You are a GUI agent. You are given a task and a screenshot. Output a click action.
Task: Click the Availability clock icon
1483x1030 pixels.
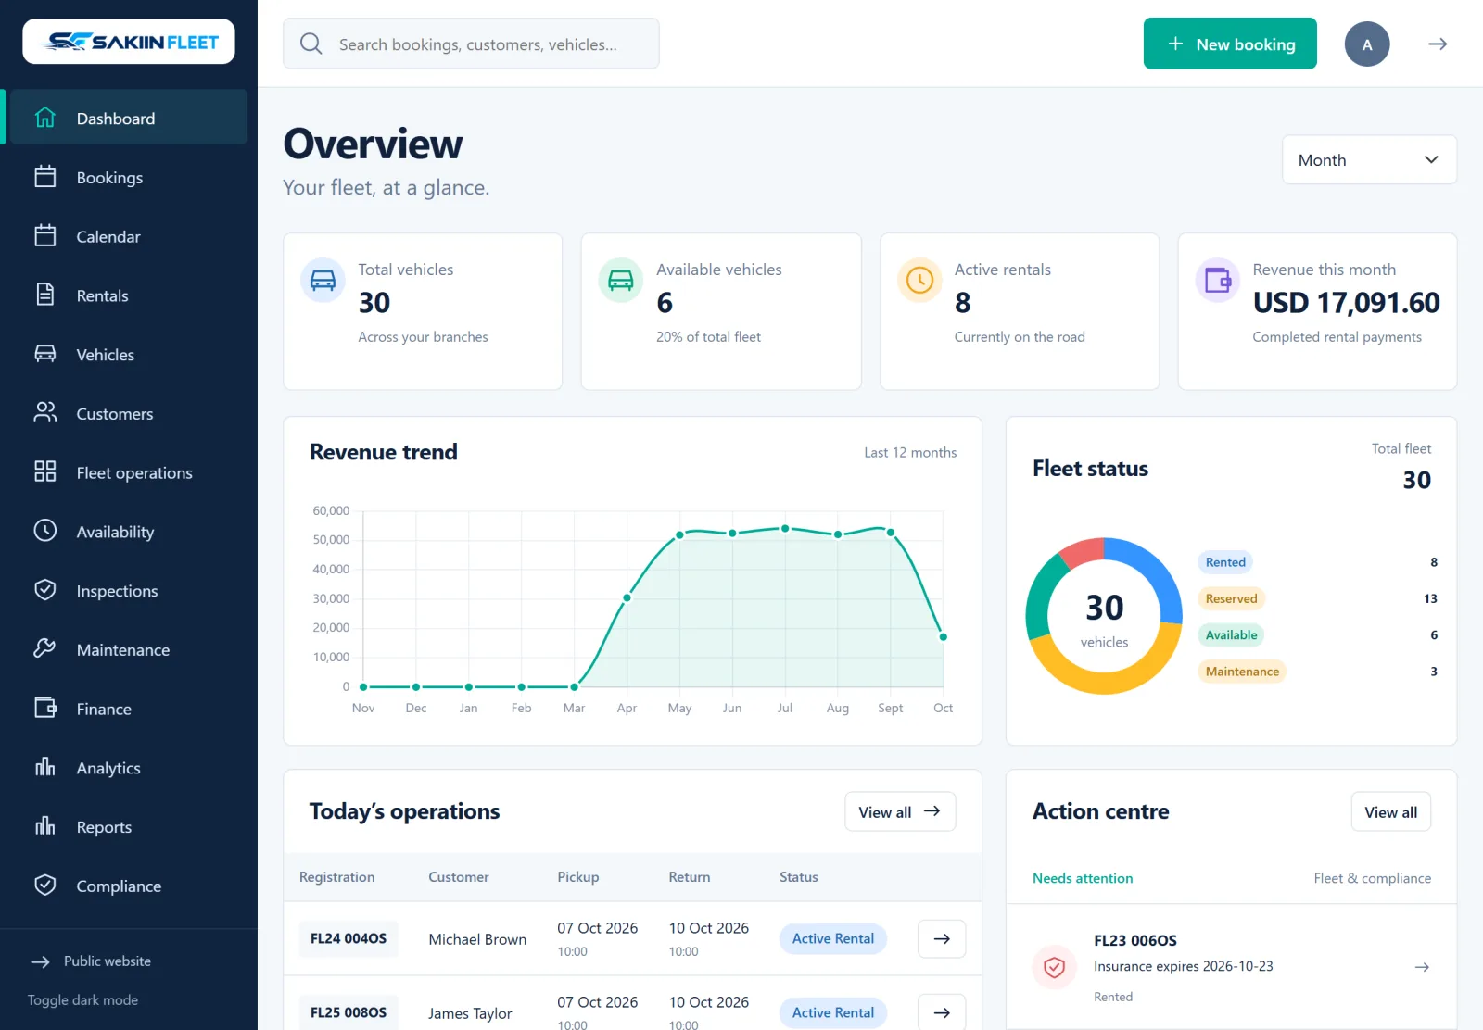44,531
